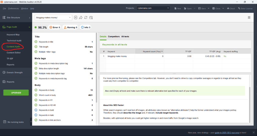Expand the Open button dropdown arrow
The width and height of the screenshot is (257, 136).
tap(195, 8)
